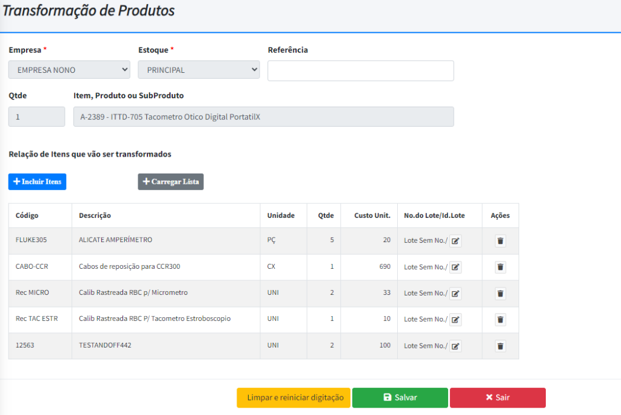Click the Referência input field

pos(361,70)
